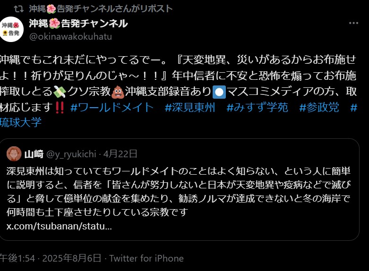Screen dimensions: 369x271
Task: Open 沖縄告発チャンネル profile avatar
Action: (x=11, y=29)
